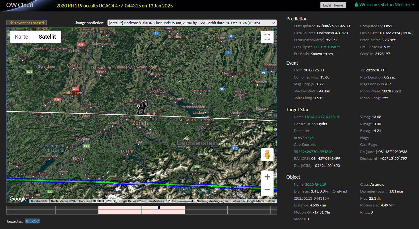Open Gaia SourceId 582596267704595840 link

pyautogui.click(x=313, y=152)
